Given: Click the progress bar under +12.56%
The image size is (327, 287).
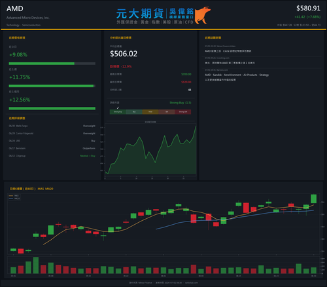Looking at the screenshot, I should point(52,108).
